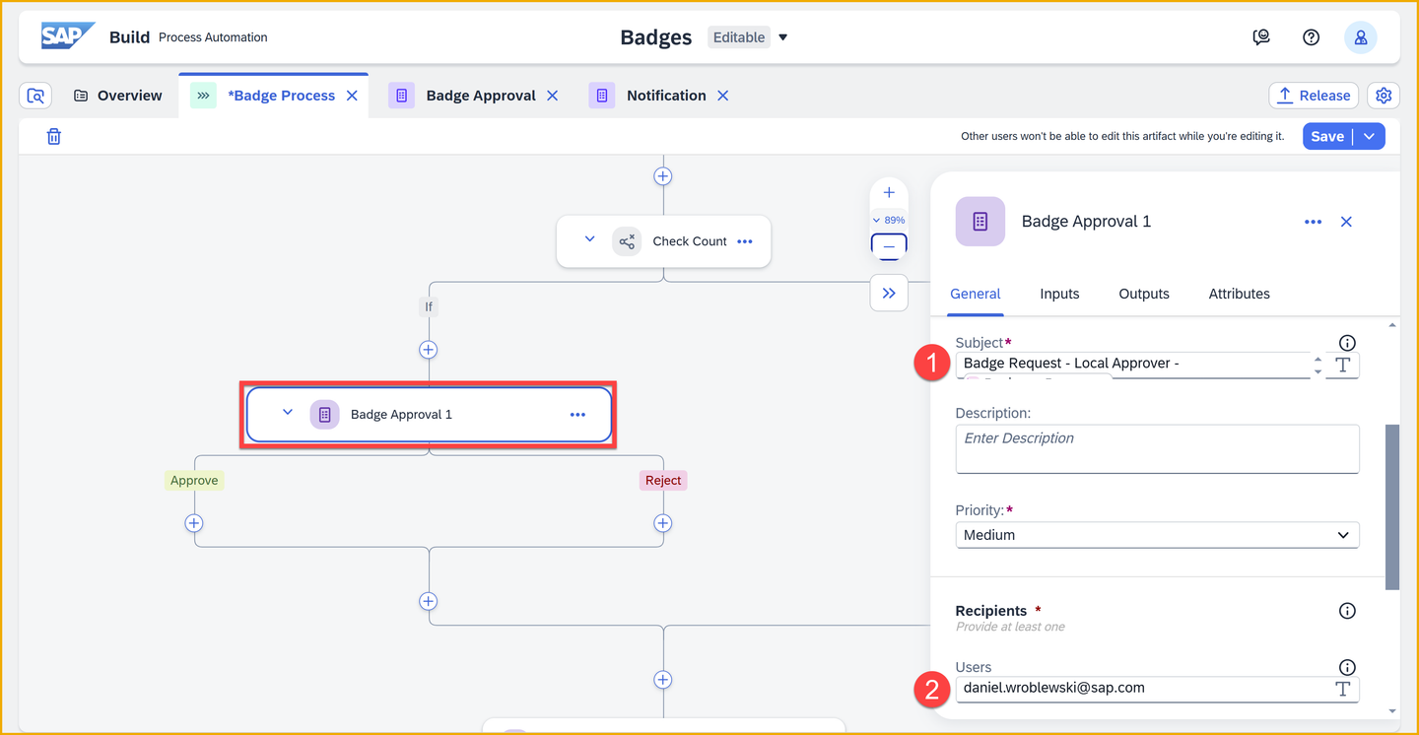Screen dimensions: 1419x735
Task: Select the If branch label
Action: [x=429, y=307]
